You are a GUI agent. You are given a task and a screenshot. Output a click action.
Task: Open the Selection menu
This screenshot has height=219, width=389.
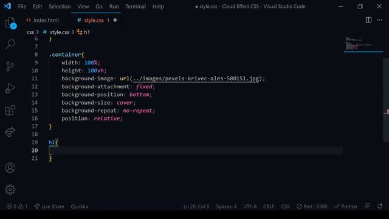pos(60,7)
